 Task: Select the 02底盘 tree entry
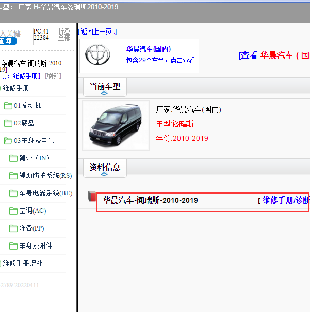click(x=24, y=123)
